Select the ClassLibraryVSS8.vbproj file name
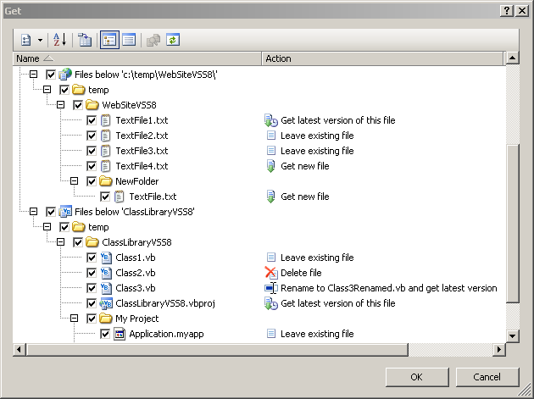 click(x=165, y=303)
